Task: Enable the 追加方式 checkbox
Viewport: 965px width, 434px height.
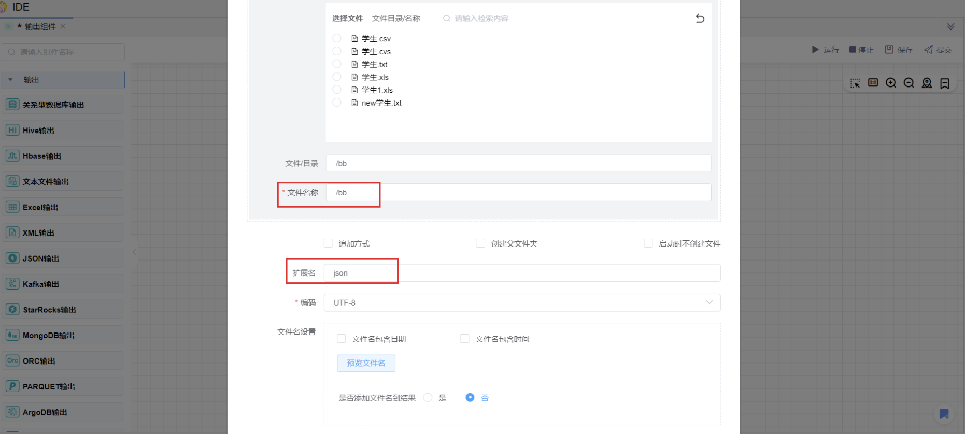Action: pyautogui.click(x=328, y=243)
